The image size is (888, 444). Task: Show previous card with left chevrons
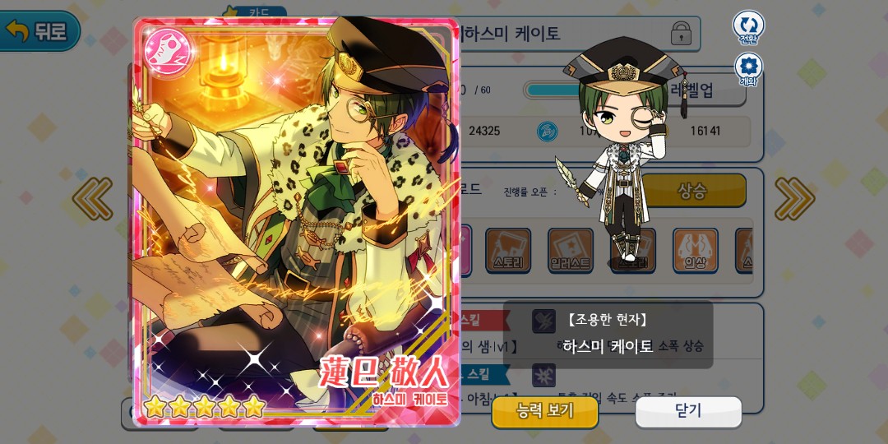click(92, 198)
